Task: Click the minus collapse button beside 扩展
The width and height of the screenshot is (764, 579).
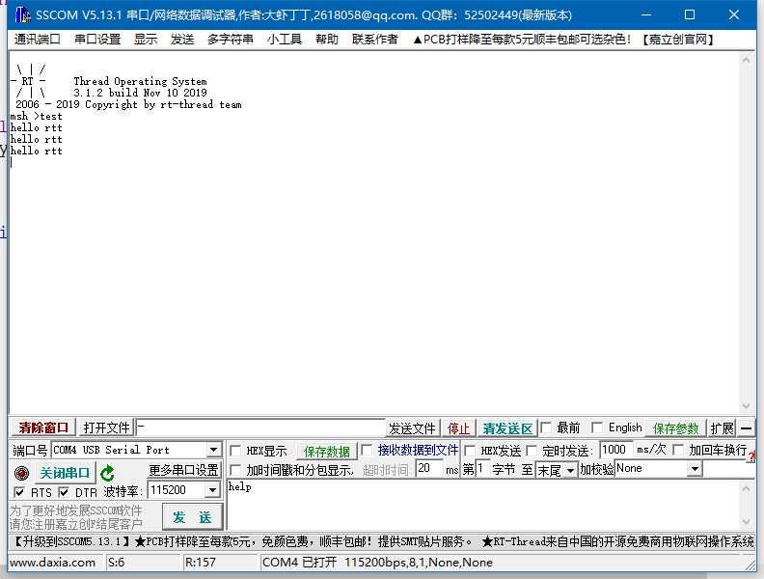Action: coord(746,428)
